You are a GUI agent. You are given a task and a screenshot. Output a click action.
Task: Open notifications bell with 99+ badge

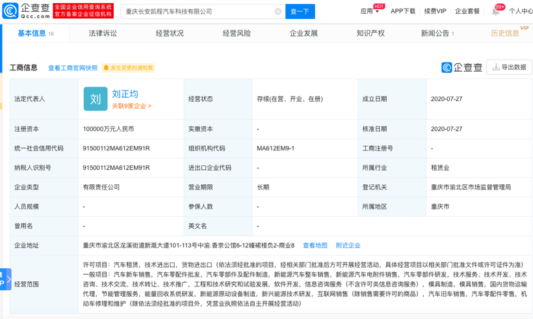pyautogui.click(x=496, y=11)
